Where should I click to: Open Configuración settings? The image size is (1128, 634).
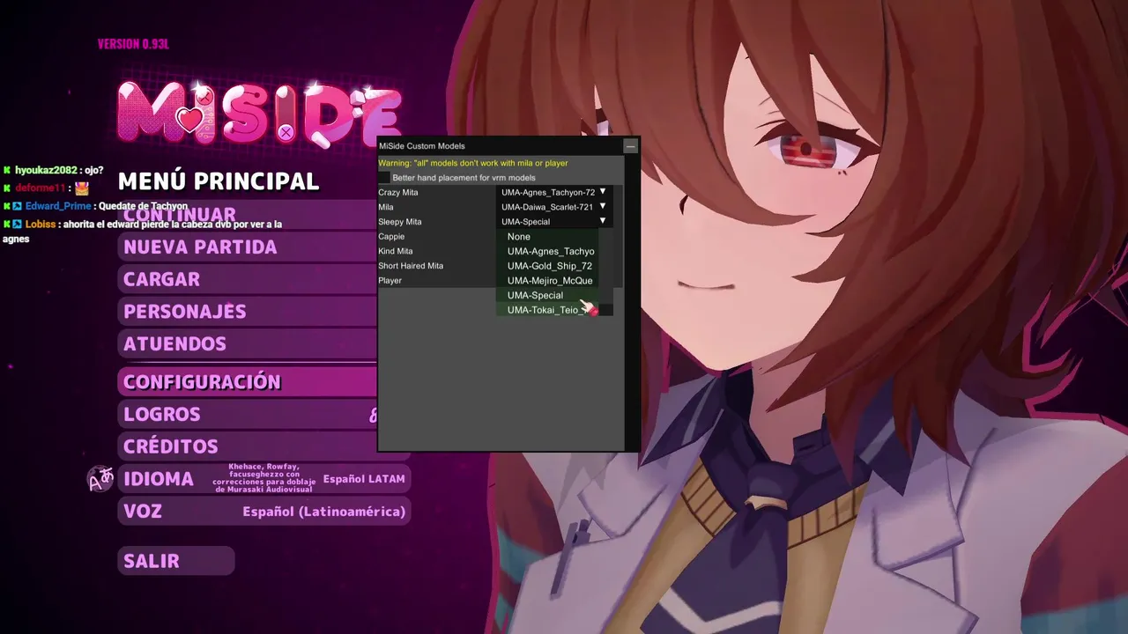(247, 382)
